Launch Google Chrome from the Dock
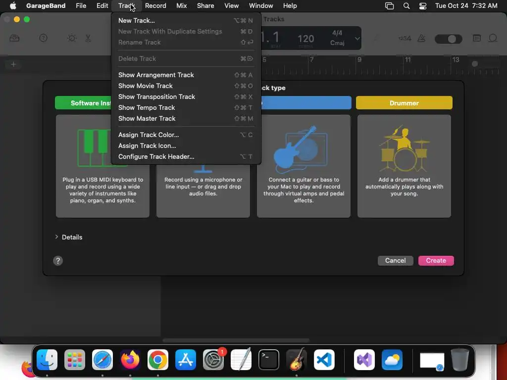 [x=158, y=360]
